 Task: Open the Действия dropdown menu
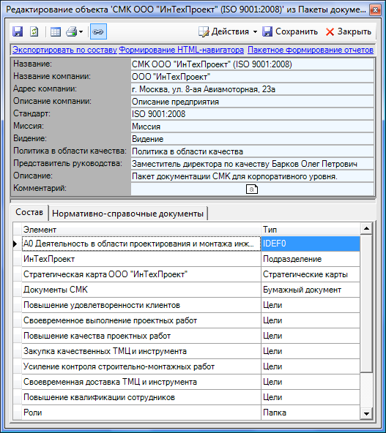[x=228, y=31]
